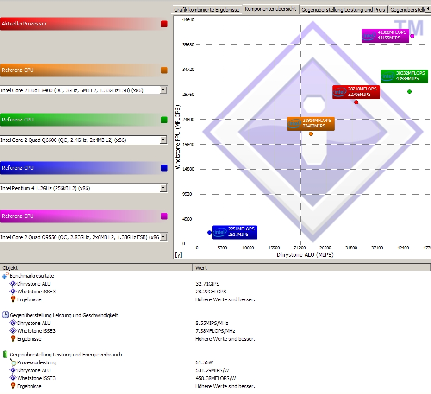The width and height of the screenshot is (431, 394).
Task: Click the orange data point on chart
Action: click(311, 133)
